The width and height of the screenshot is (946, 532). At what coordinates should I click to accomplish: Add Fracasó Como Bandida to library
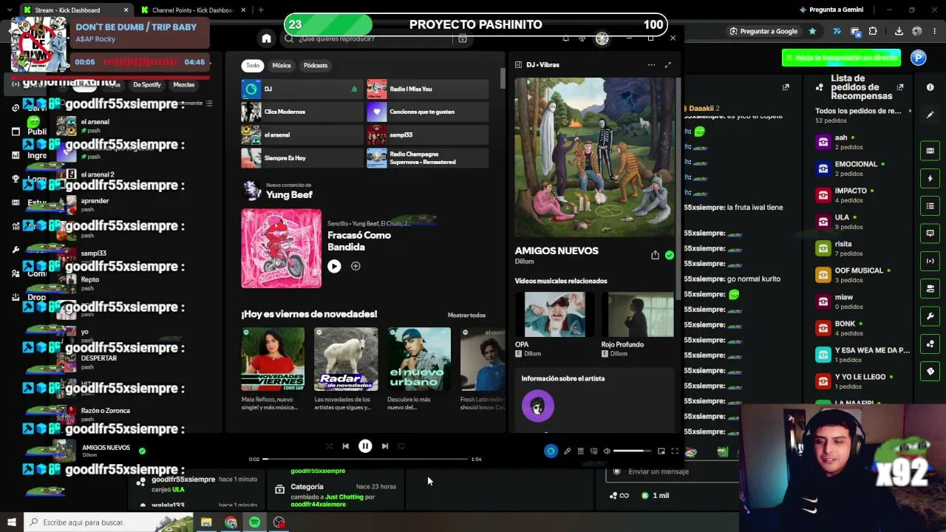pyautogui.click(x=355, y=266)
